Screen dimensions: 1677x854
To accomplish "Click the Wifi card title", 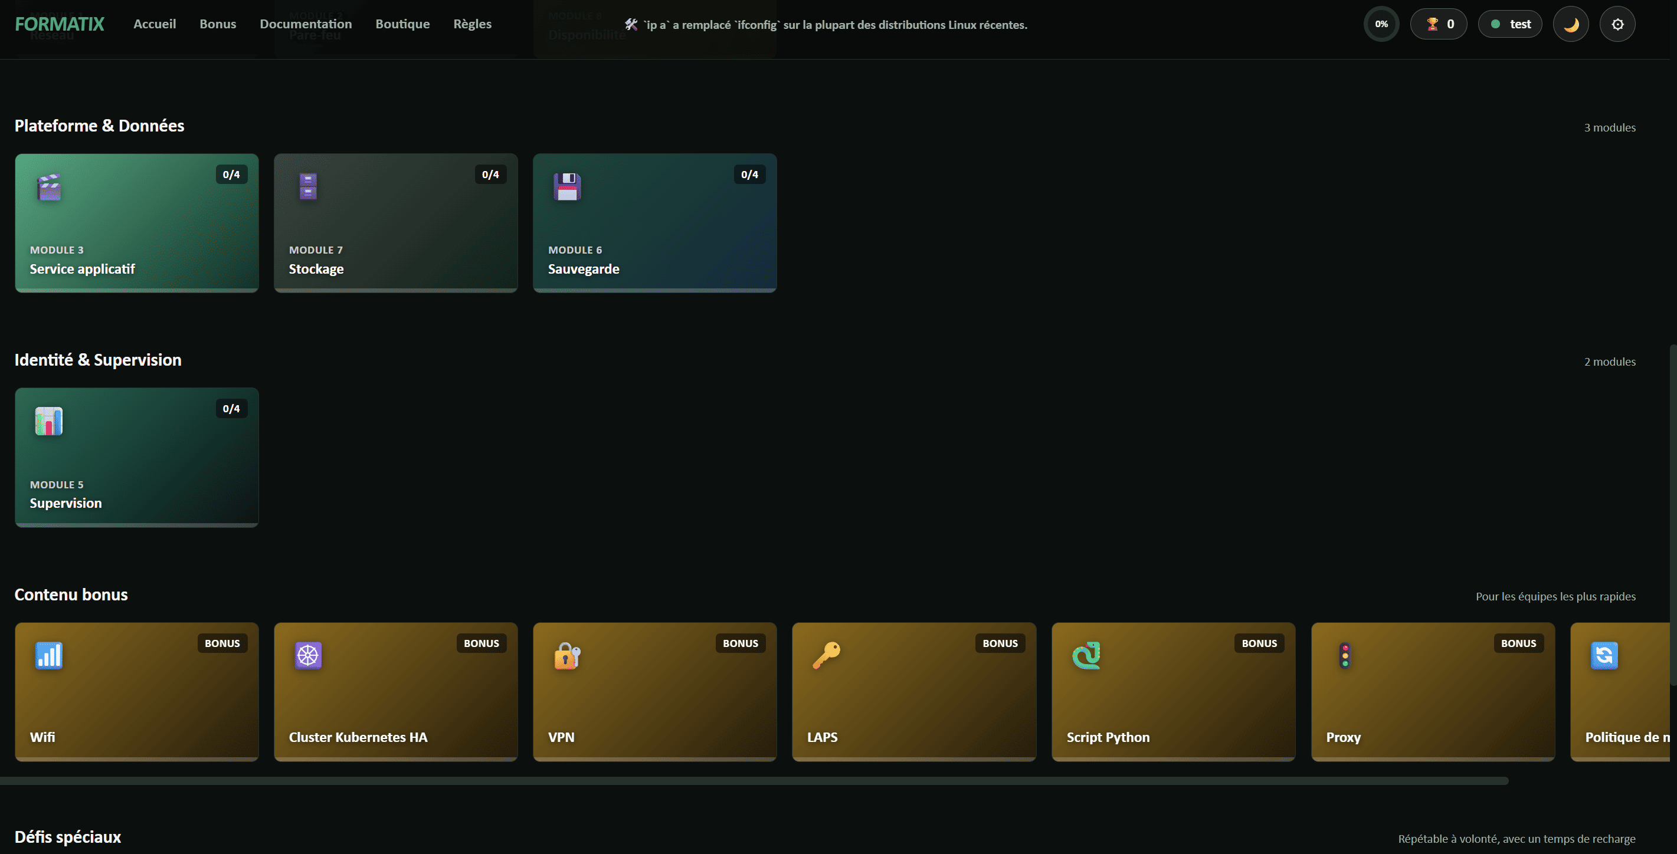I will pos(42,737).
